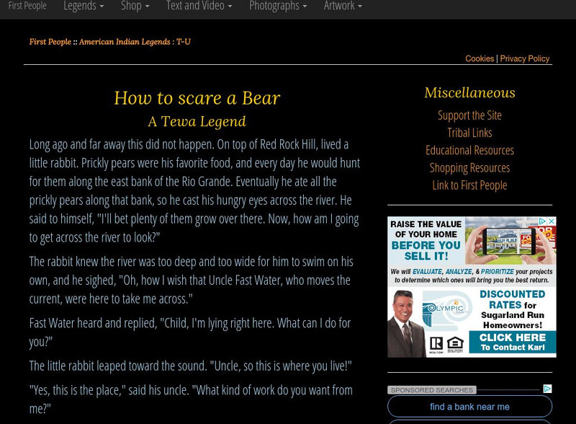The height and width of the screenshot is (424, 576).
Task: Click 'DISCOUNTED RATES for Sugarland Run' ad text
Action: pos(513,309)
